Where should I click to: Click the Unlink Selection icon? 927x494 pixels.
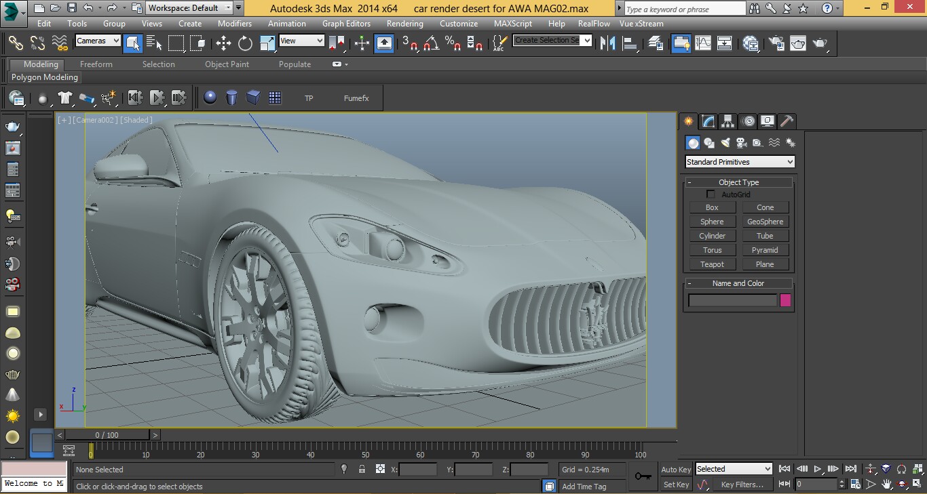pos(37,43)
